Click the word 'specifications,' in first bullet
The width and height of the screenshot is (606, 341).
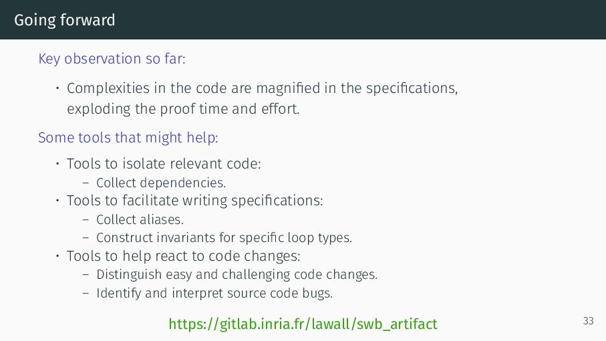point(412,88)
